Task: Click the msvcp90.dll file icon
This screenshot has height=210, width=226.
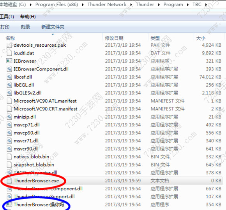Action: (x=9, y=133)
